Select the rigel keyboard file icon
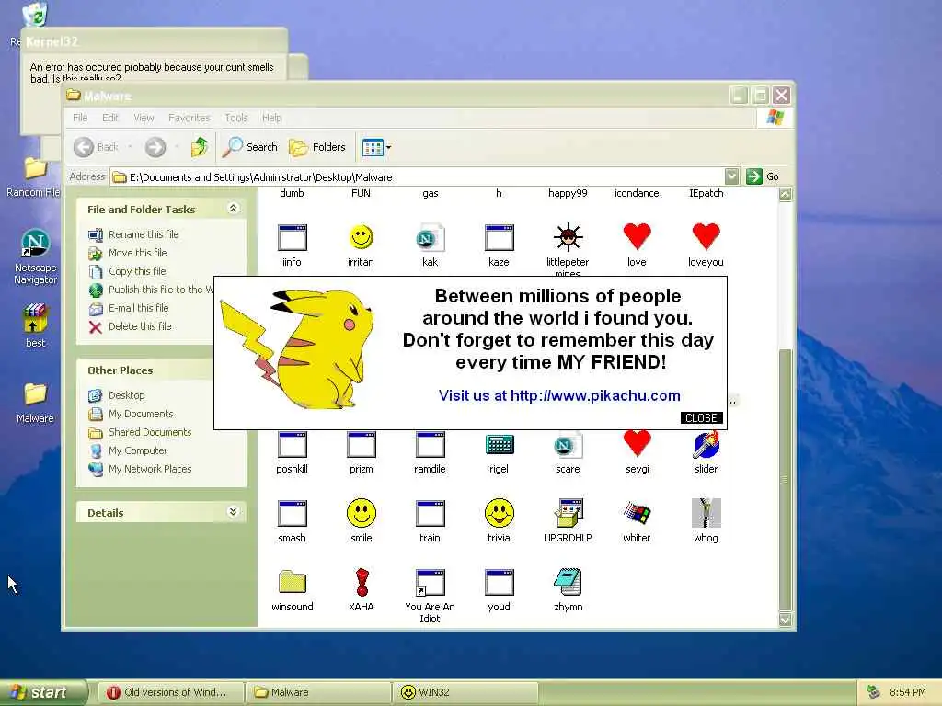The width and height of the screenshot is (942, 706). [x=500, y=445]
